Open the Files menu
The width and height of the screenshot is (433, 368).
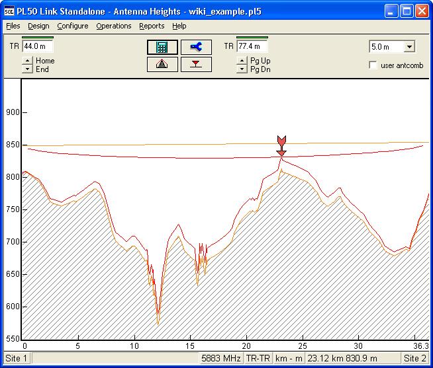tap(13, 26)
